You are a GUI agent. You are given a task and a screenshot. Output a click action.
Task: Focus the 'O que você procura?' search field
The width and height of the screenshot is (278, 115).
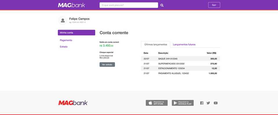tap(129, 5)
